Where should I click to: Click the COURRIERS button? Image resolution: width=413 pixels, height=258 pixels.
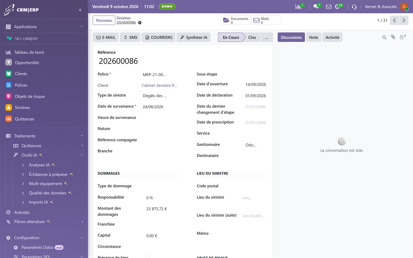coord(158,37)
